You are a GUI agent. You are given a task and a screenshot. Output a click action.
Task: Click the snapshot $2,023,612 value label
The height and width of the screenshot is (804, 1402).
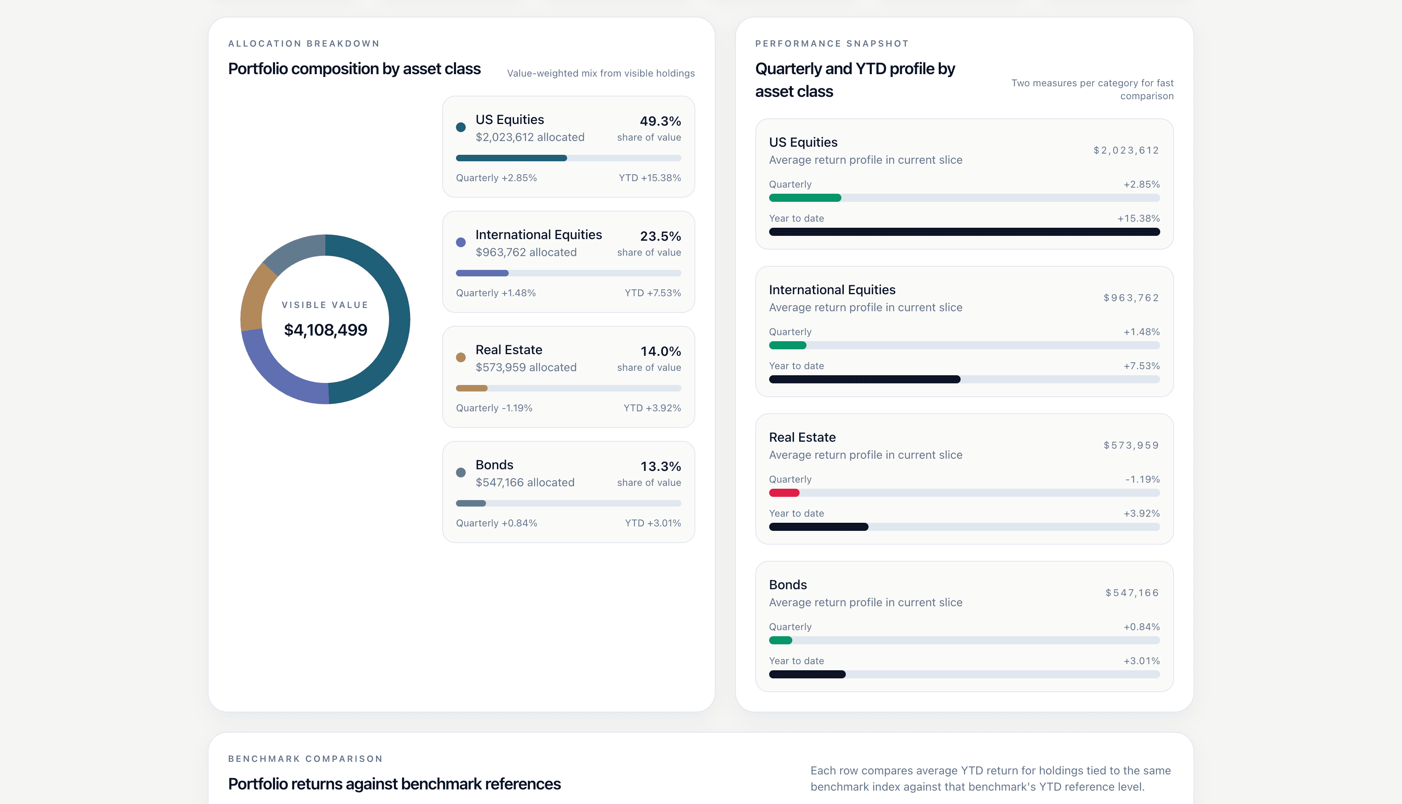pos(1126,150)
